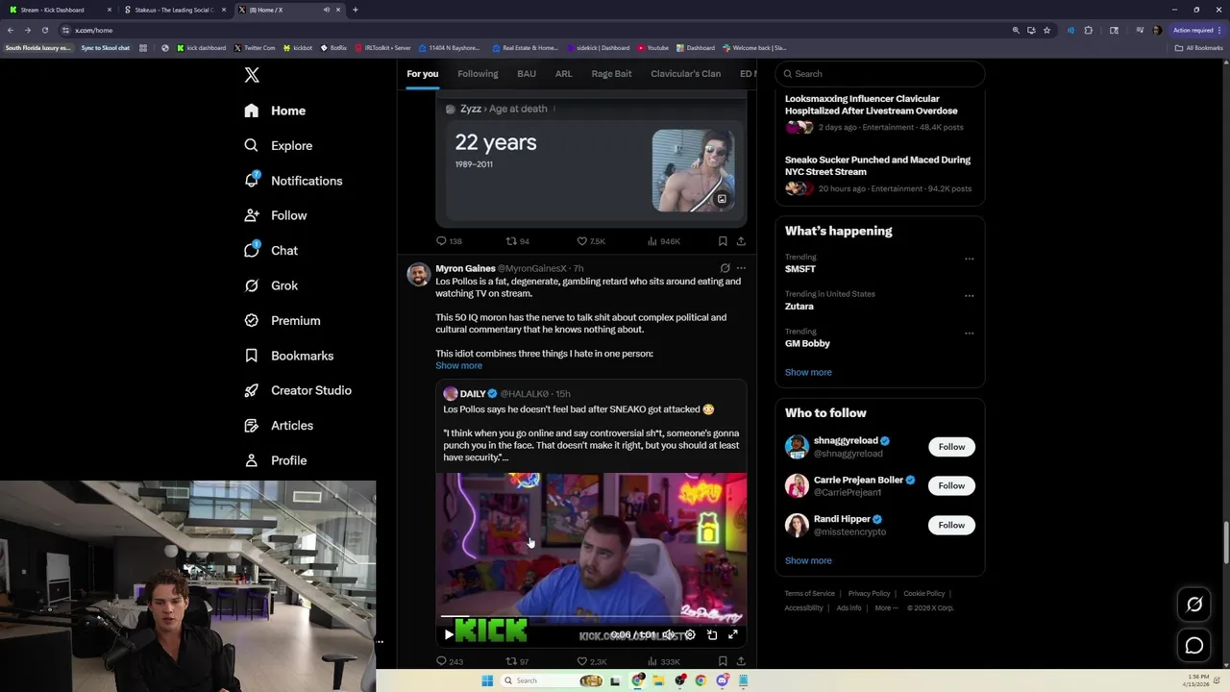Bookmark this page with the star icon

coord(1046,30)
